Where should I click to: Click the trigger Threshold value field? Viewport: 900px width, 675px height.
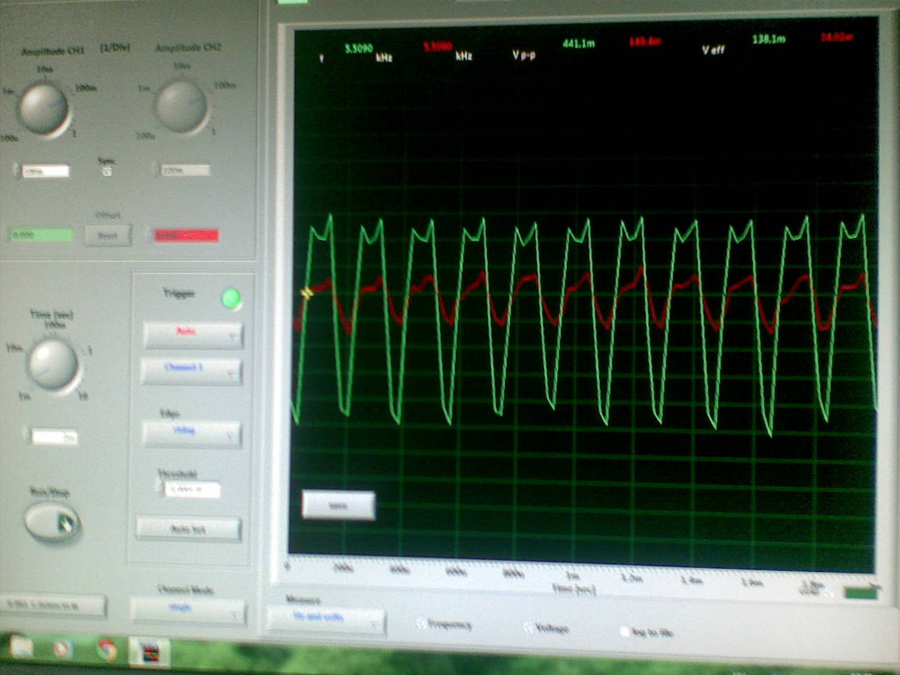click(192, 489)
